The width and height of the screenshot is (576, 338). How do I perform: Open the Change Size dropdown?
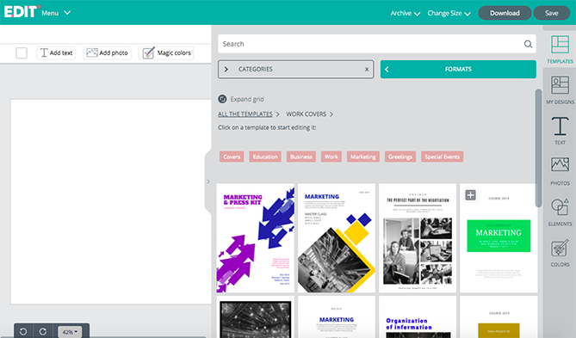(x=449, y=13)
